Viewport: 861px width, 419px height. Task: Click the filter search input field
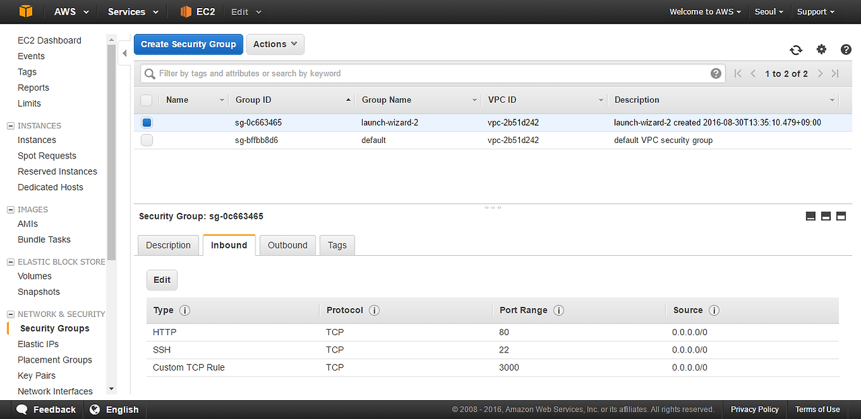[x=433, y=73]
